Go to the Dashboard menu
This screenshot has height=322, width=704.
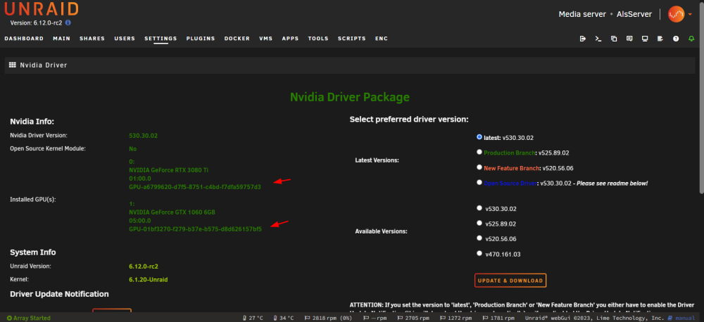pyautogui.click(x=24, y=39)
